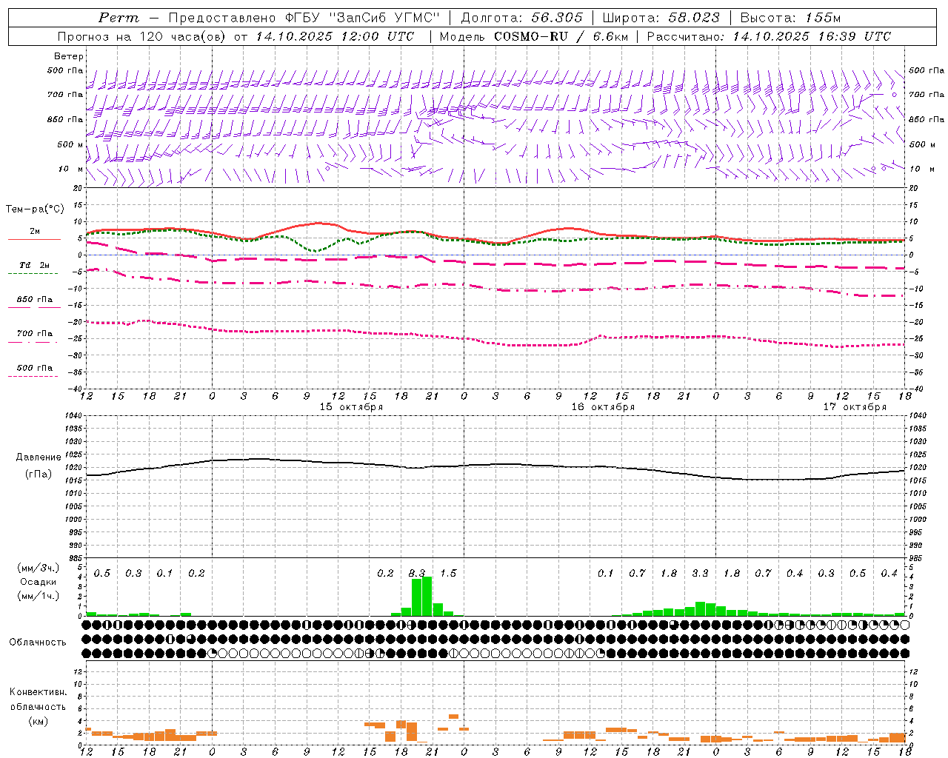This screenshot has width=948, height=758.
Task: Click the "Облачность" cloudiness label
Action: [38, 643]
